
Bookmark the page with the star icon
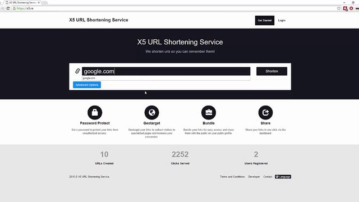click(339, 8)
